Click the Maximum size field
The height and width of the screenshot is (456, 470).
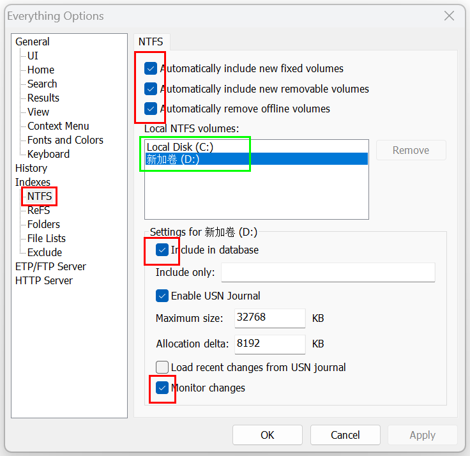(269, 318)
